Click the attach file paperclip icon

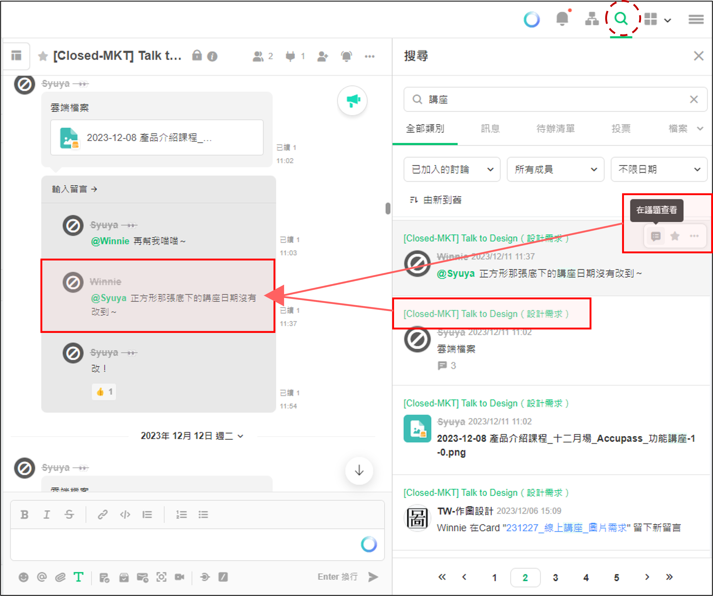coord(60,577)
